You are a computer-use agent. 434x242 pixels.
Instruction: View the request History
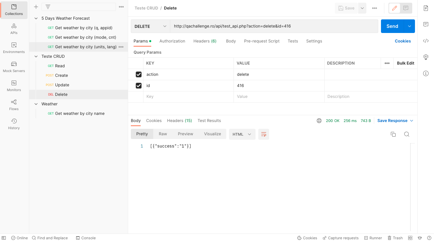pyautogui.click(x=14, y=124)
